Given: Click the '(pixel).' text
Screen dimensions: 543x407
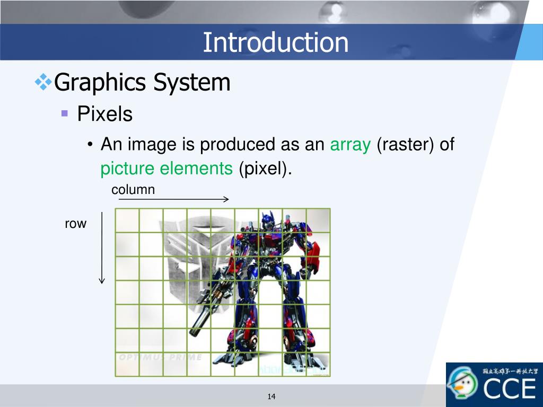Looking at the screenshot, I should (265, 169).
